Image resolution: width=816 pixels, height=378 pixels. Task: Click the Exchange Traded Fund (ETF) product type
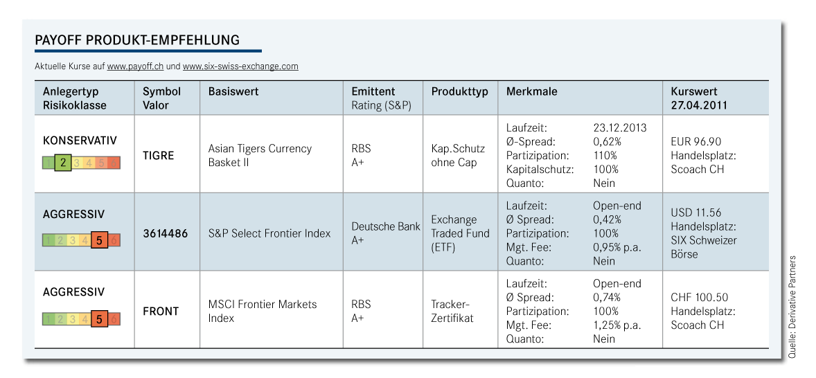point(460,233)
